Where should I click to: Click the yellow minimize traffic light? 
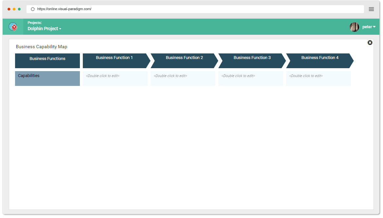click(14, 9)
